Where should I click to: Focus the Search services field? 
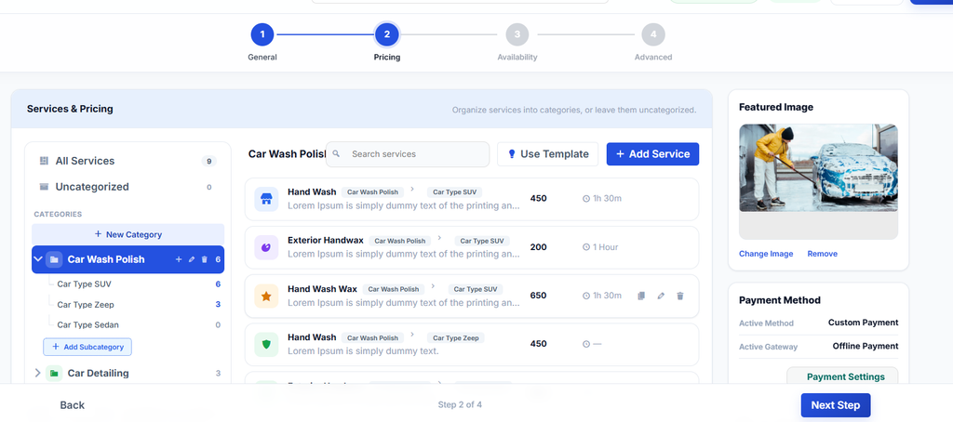pyautogui.click(x=408, y=154)
